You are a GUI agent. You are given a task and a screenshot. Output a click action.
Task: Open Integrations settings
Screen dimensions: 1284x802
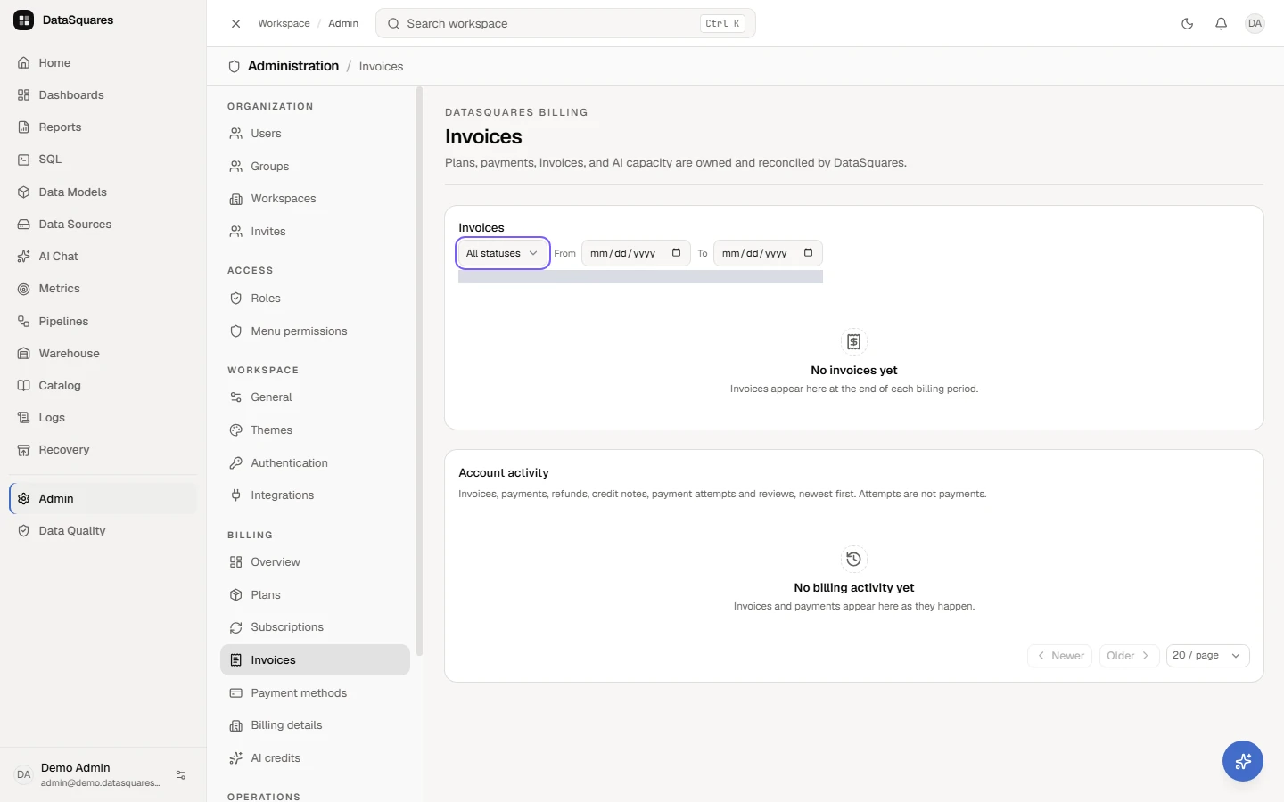(315, 495)
